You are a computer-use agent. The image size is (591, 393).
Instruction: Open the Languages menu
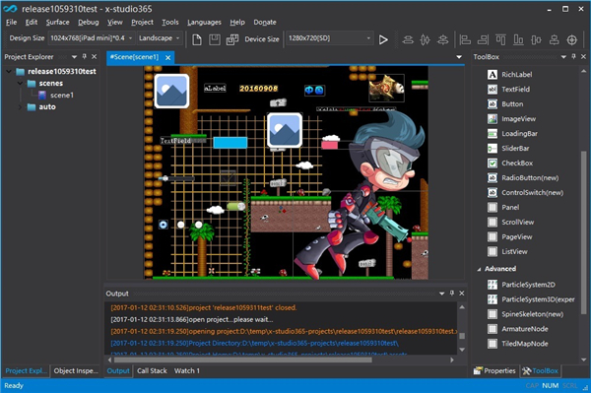204,23
